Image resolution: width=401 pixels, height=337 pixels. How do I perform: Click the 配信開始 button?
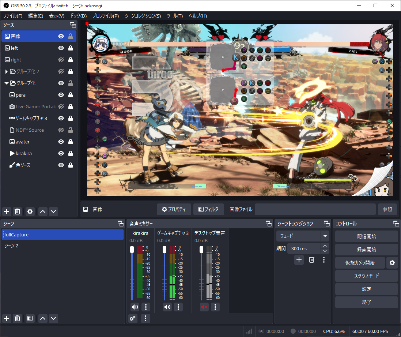pyautogui.click(x=366, y=236)
